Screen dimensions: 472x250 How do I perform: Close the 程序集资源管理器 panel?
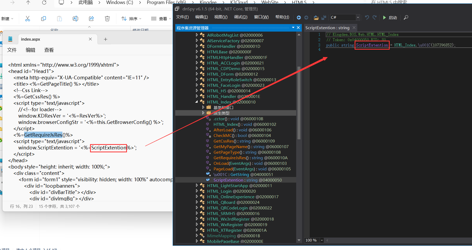(x=298, y=28)
